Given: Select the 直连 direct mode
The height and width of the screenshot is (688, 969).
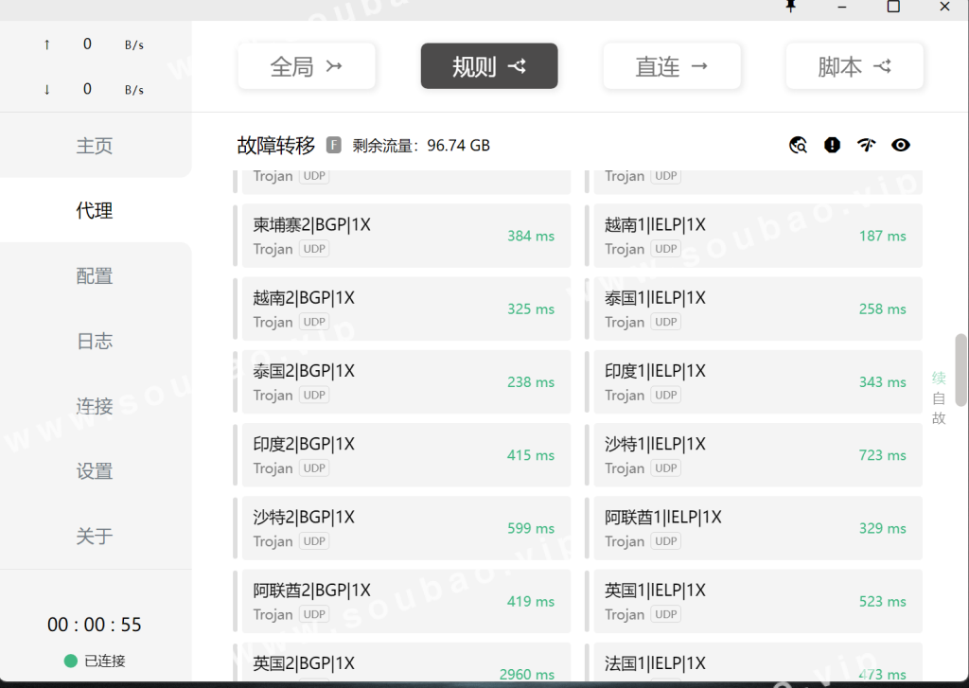Looking at the screenshot, I should (672, 66).
